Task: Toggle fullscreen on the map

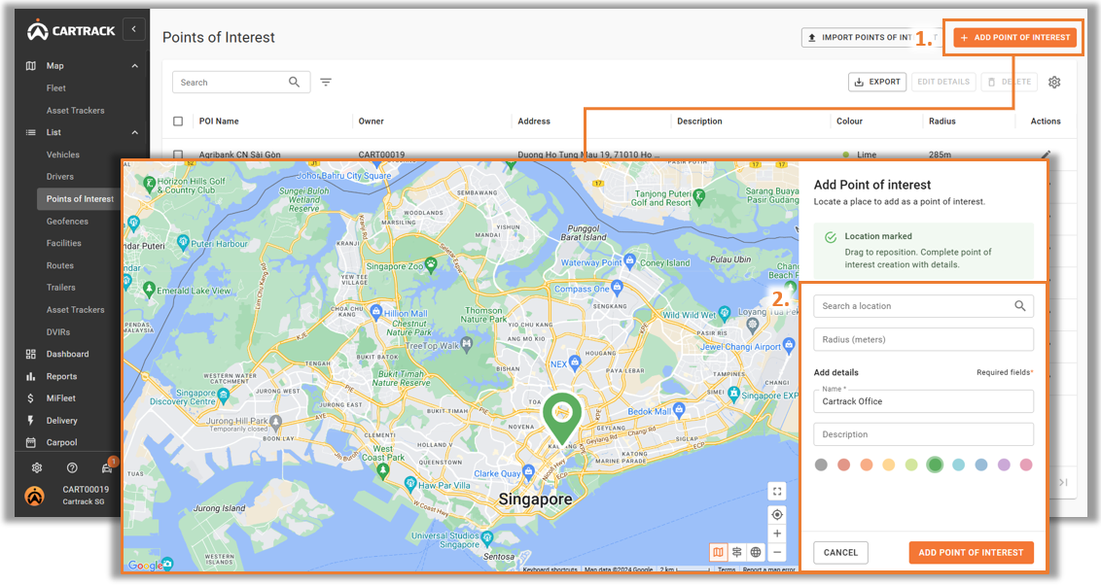Action: coord(776,492)
